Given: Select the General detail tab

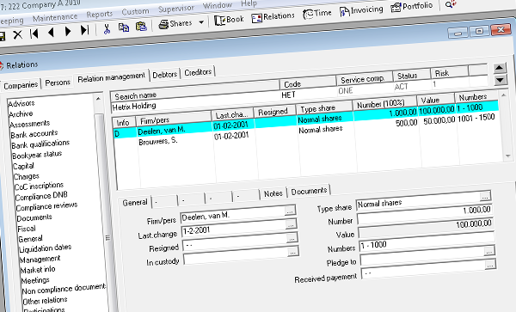Looking at the screenshot, I should tap(135, 203).
